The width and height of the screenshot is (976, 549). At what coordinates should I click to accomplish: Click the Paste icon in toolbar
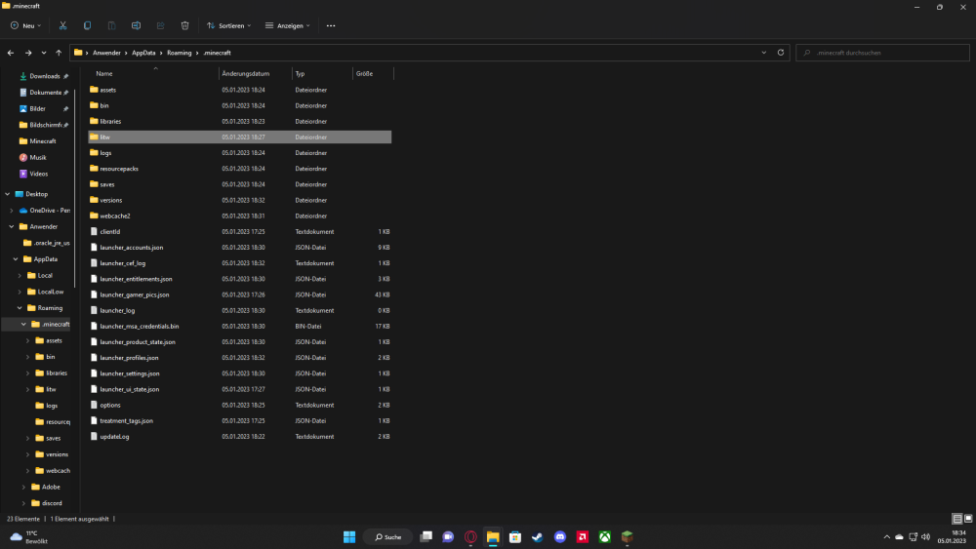pyautogui.click(x=111, y=25)
